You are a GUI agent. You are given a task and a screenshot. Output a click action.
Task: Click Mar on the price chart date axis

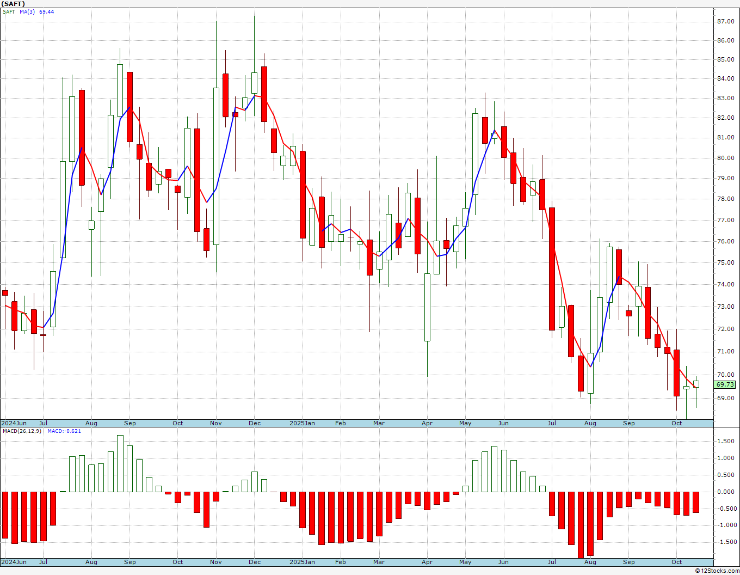click(379, 423)
